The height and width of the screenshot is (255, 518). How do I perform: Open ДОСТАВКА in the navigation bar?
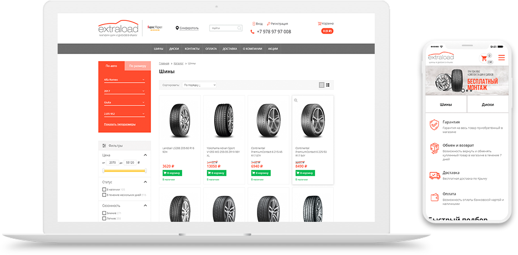click(229, 48)
